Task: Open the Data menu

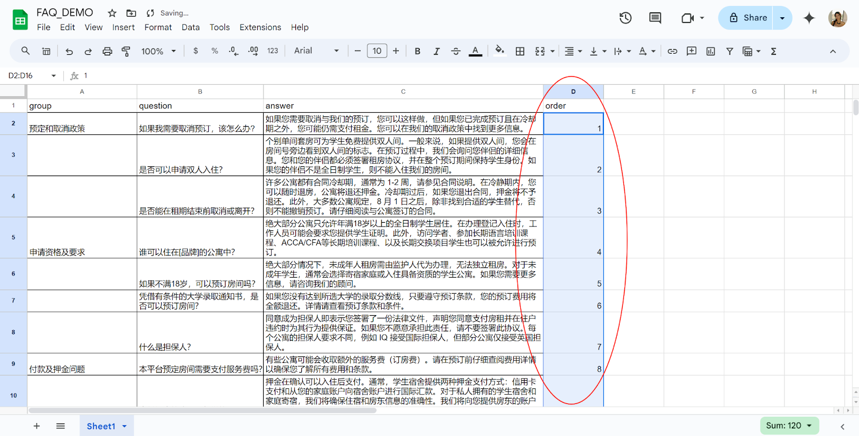Action: 191,27
